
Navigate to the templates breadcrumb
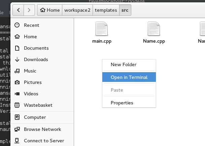point(106,10)
